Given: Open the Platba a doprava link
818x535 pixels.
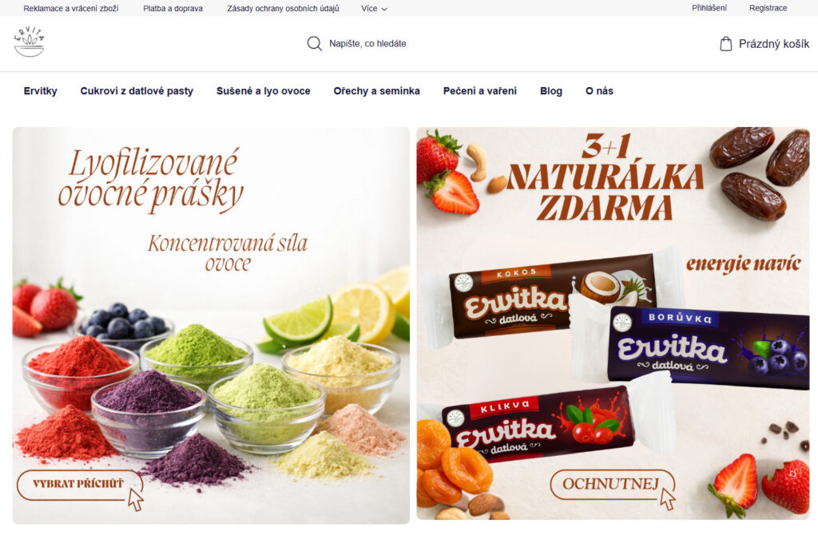Looking at the screenshot, I should pyautogui.click(x=173, y=8).
